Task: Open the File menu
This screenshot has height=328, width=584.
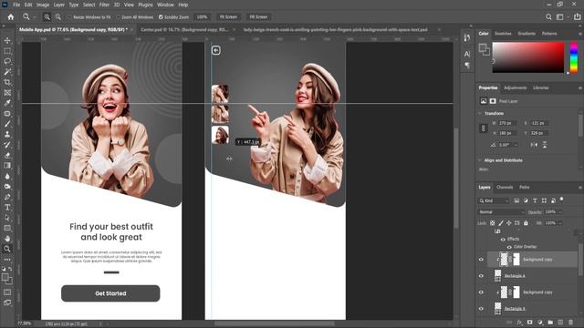Action: [x=16, y=5]
